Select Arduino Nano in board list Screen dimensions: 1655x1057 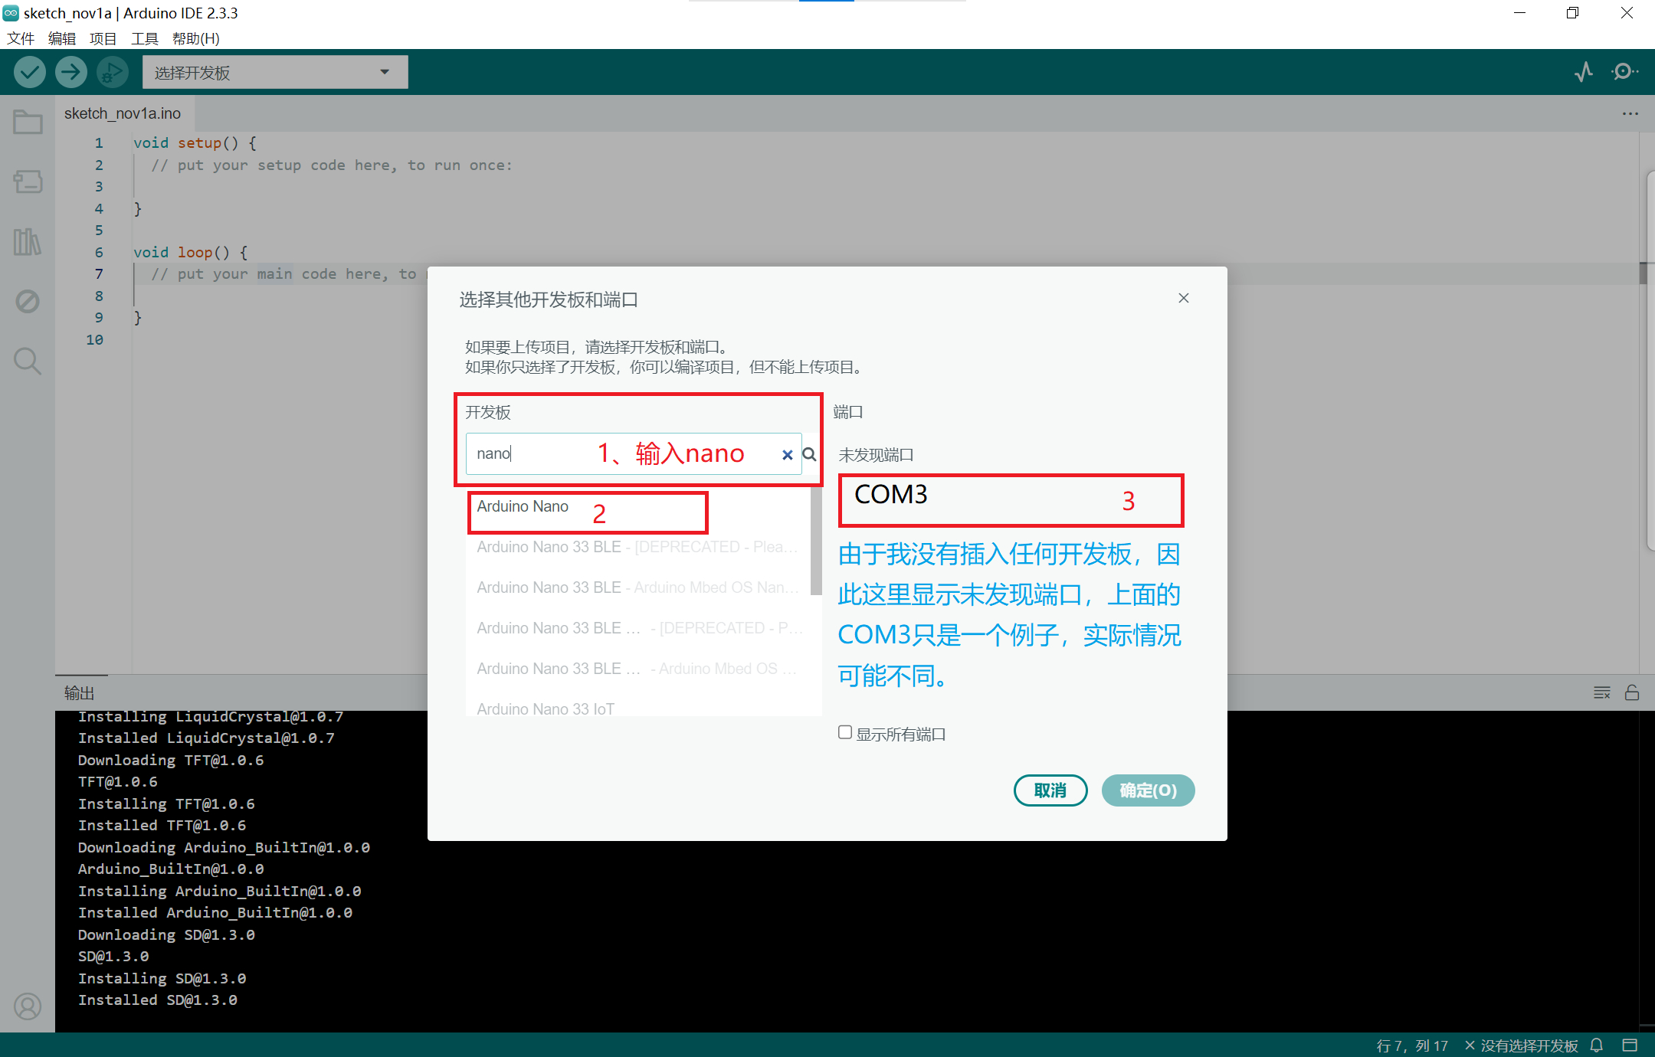coord(637,506)
